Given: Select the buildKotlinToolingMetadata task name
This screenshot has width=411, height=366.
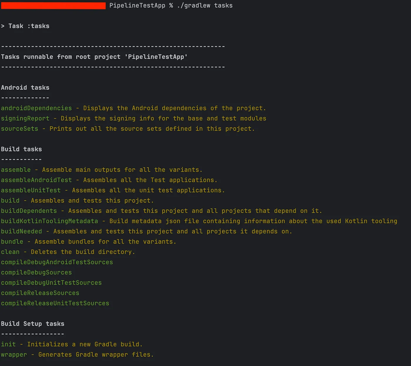Looking at the screenshot, I should point(49,221).
